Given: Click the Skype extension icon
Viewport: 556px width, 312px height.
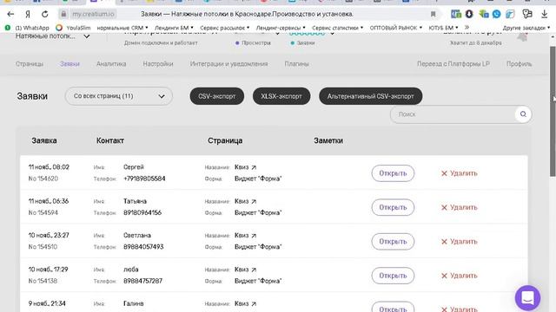Looking at the screenshot, I should 496,14.
